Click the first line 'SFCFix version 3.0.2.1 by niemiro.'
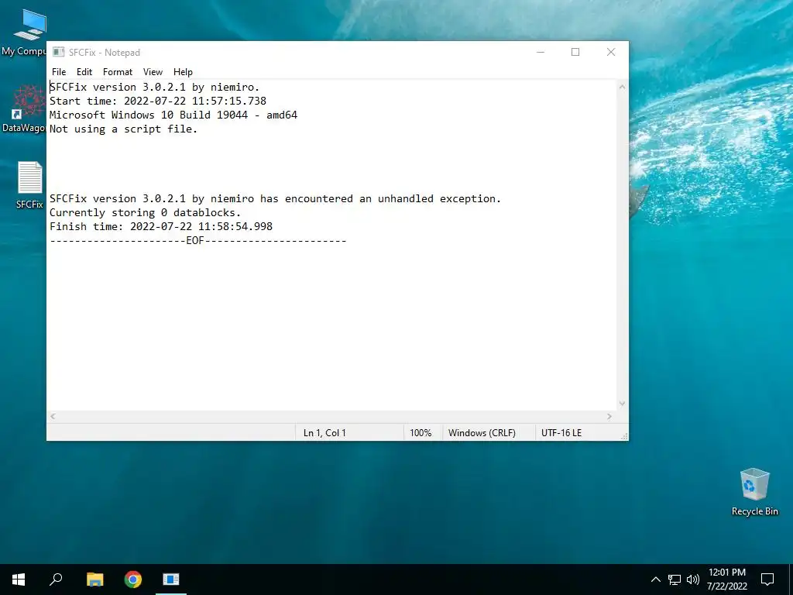The width and height of the screenshot is (793, 595). (154, 87)
